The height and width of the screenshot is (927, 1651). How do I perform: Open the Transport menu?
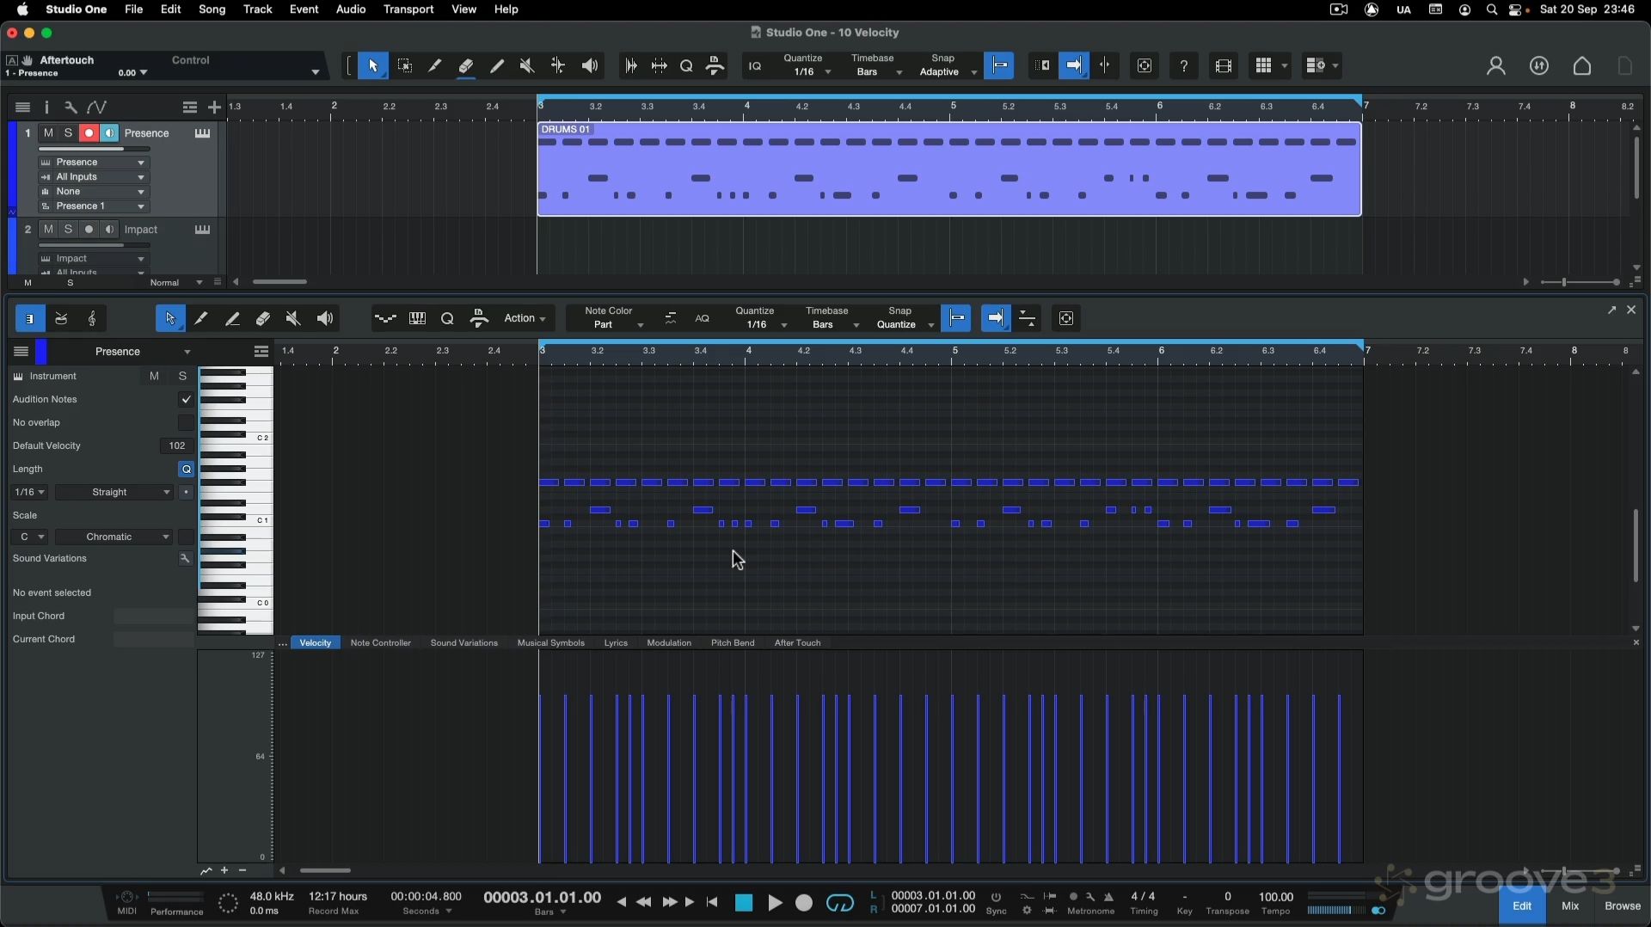click(408, 9)
